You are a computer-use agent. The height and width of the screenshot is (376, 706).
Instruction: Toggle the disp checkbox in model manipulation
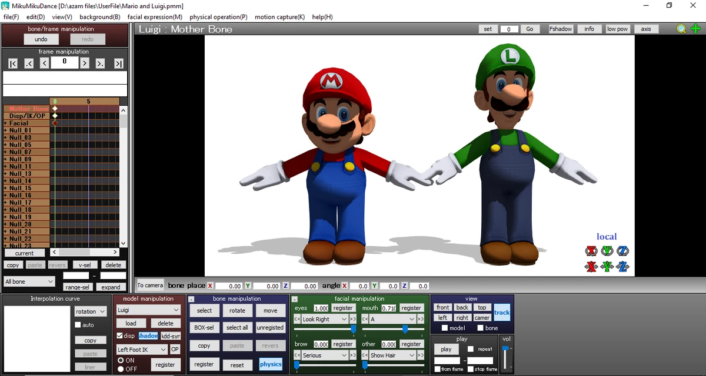coord(120,336)
